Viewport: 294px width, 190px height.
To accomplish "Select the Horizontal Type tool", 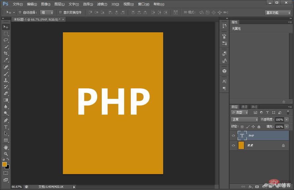I will [6, 127].
